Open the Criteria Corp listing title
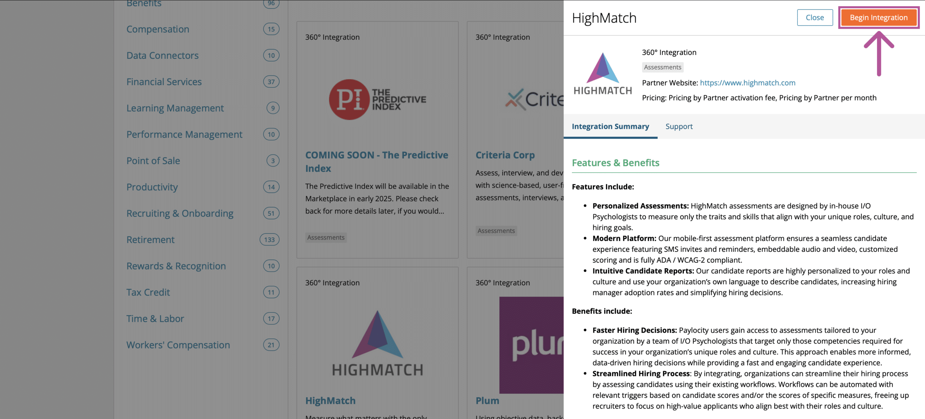 [x=505, y=155]
